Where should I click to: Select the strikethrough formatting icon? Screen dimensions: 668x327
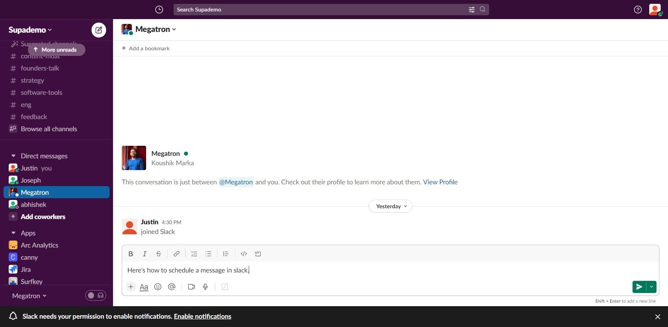tap(159, 254)
